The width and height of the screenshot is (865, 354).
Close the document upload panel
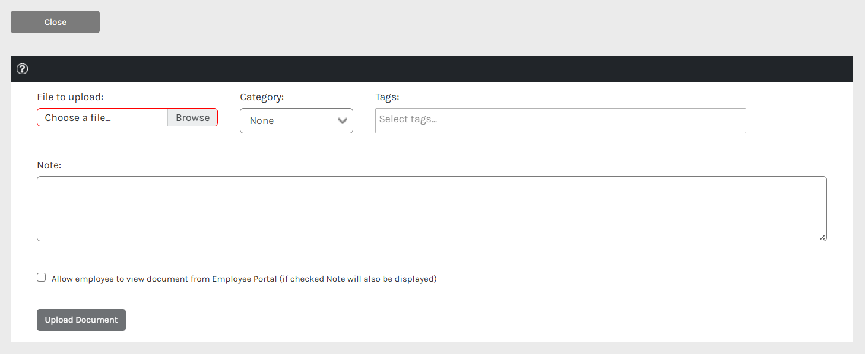click(x=55, y=22)
